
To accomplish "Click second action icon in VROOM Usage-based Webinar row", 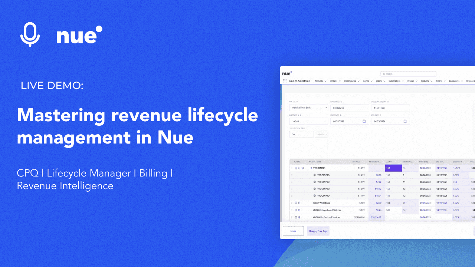I will [299, 210].
